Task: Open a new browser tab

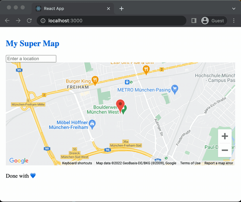Action: pyautogui.click(x=121, y=8)
